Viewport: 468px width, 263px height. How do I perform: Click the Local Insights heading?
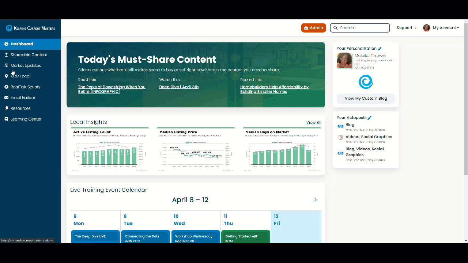coord(89,122)
